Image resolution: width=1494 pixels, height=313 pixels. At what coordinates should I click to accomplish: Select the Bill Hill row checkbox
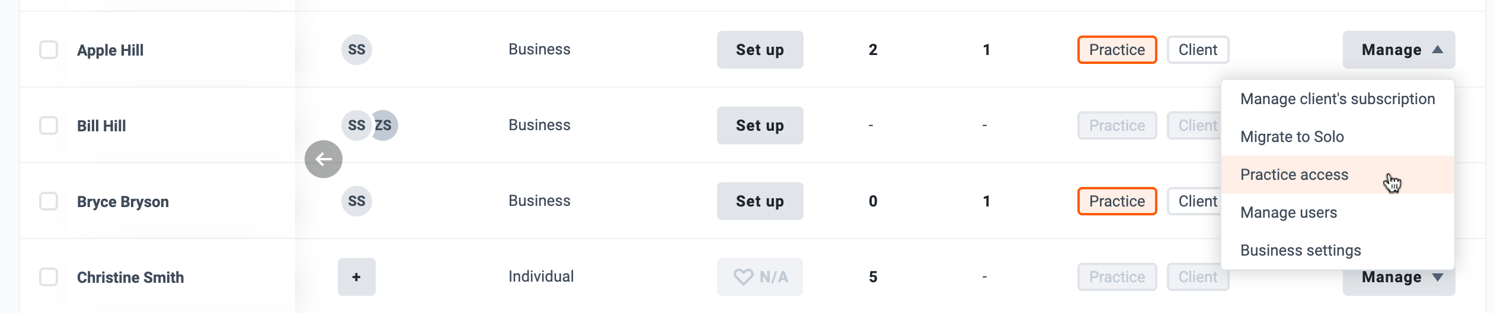click(x=49, y=125)
